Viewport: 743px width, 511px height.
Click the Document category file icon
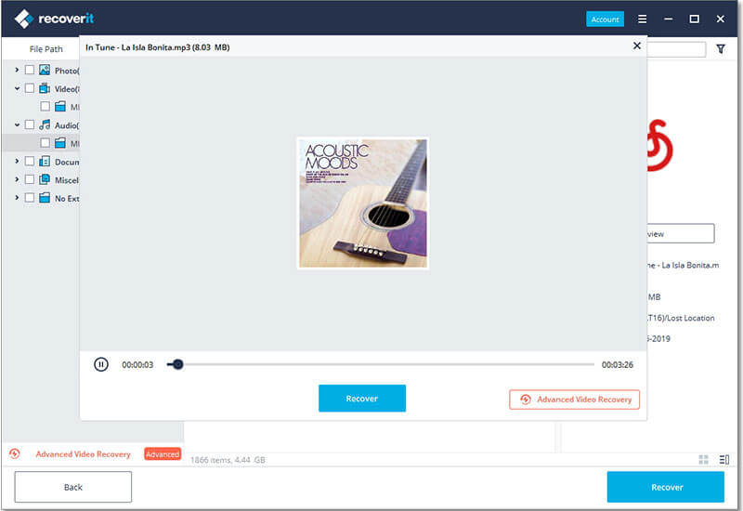click(x=45, y=161)
